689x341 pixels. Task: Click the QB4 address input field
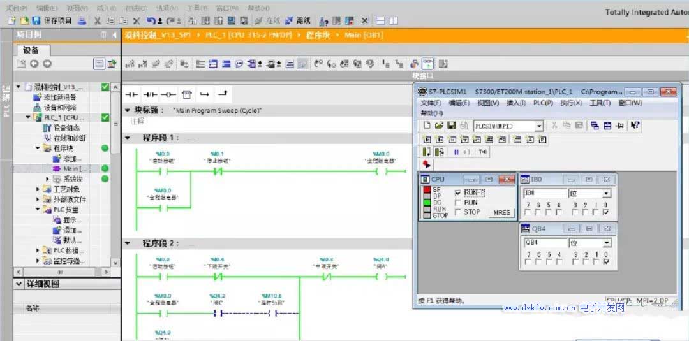(544, 243)
